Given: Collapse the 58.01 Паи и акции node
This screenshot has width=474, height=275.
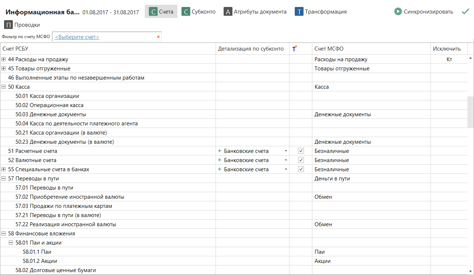Looking at the screenshot, I should click(x=11, y=243).
